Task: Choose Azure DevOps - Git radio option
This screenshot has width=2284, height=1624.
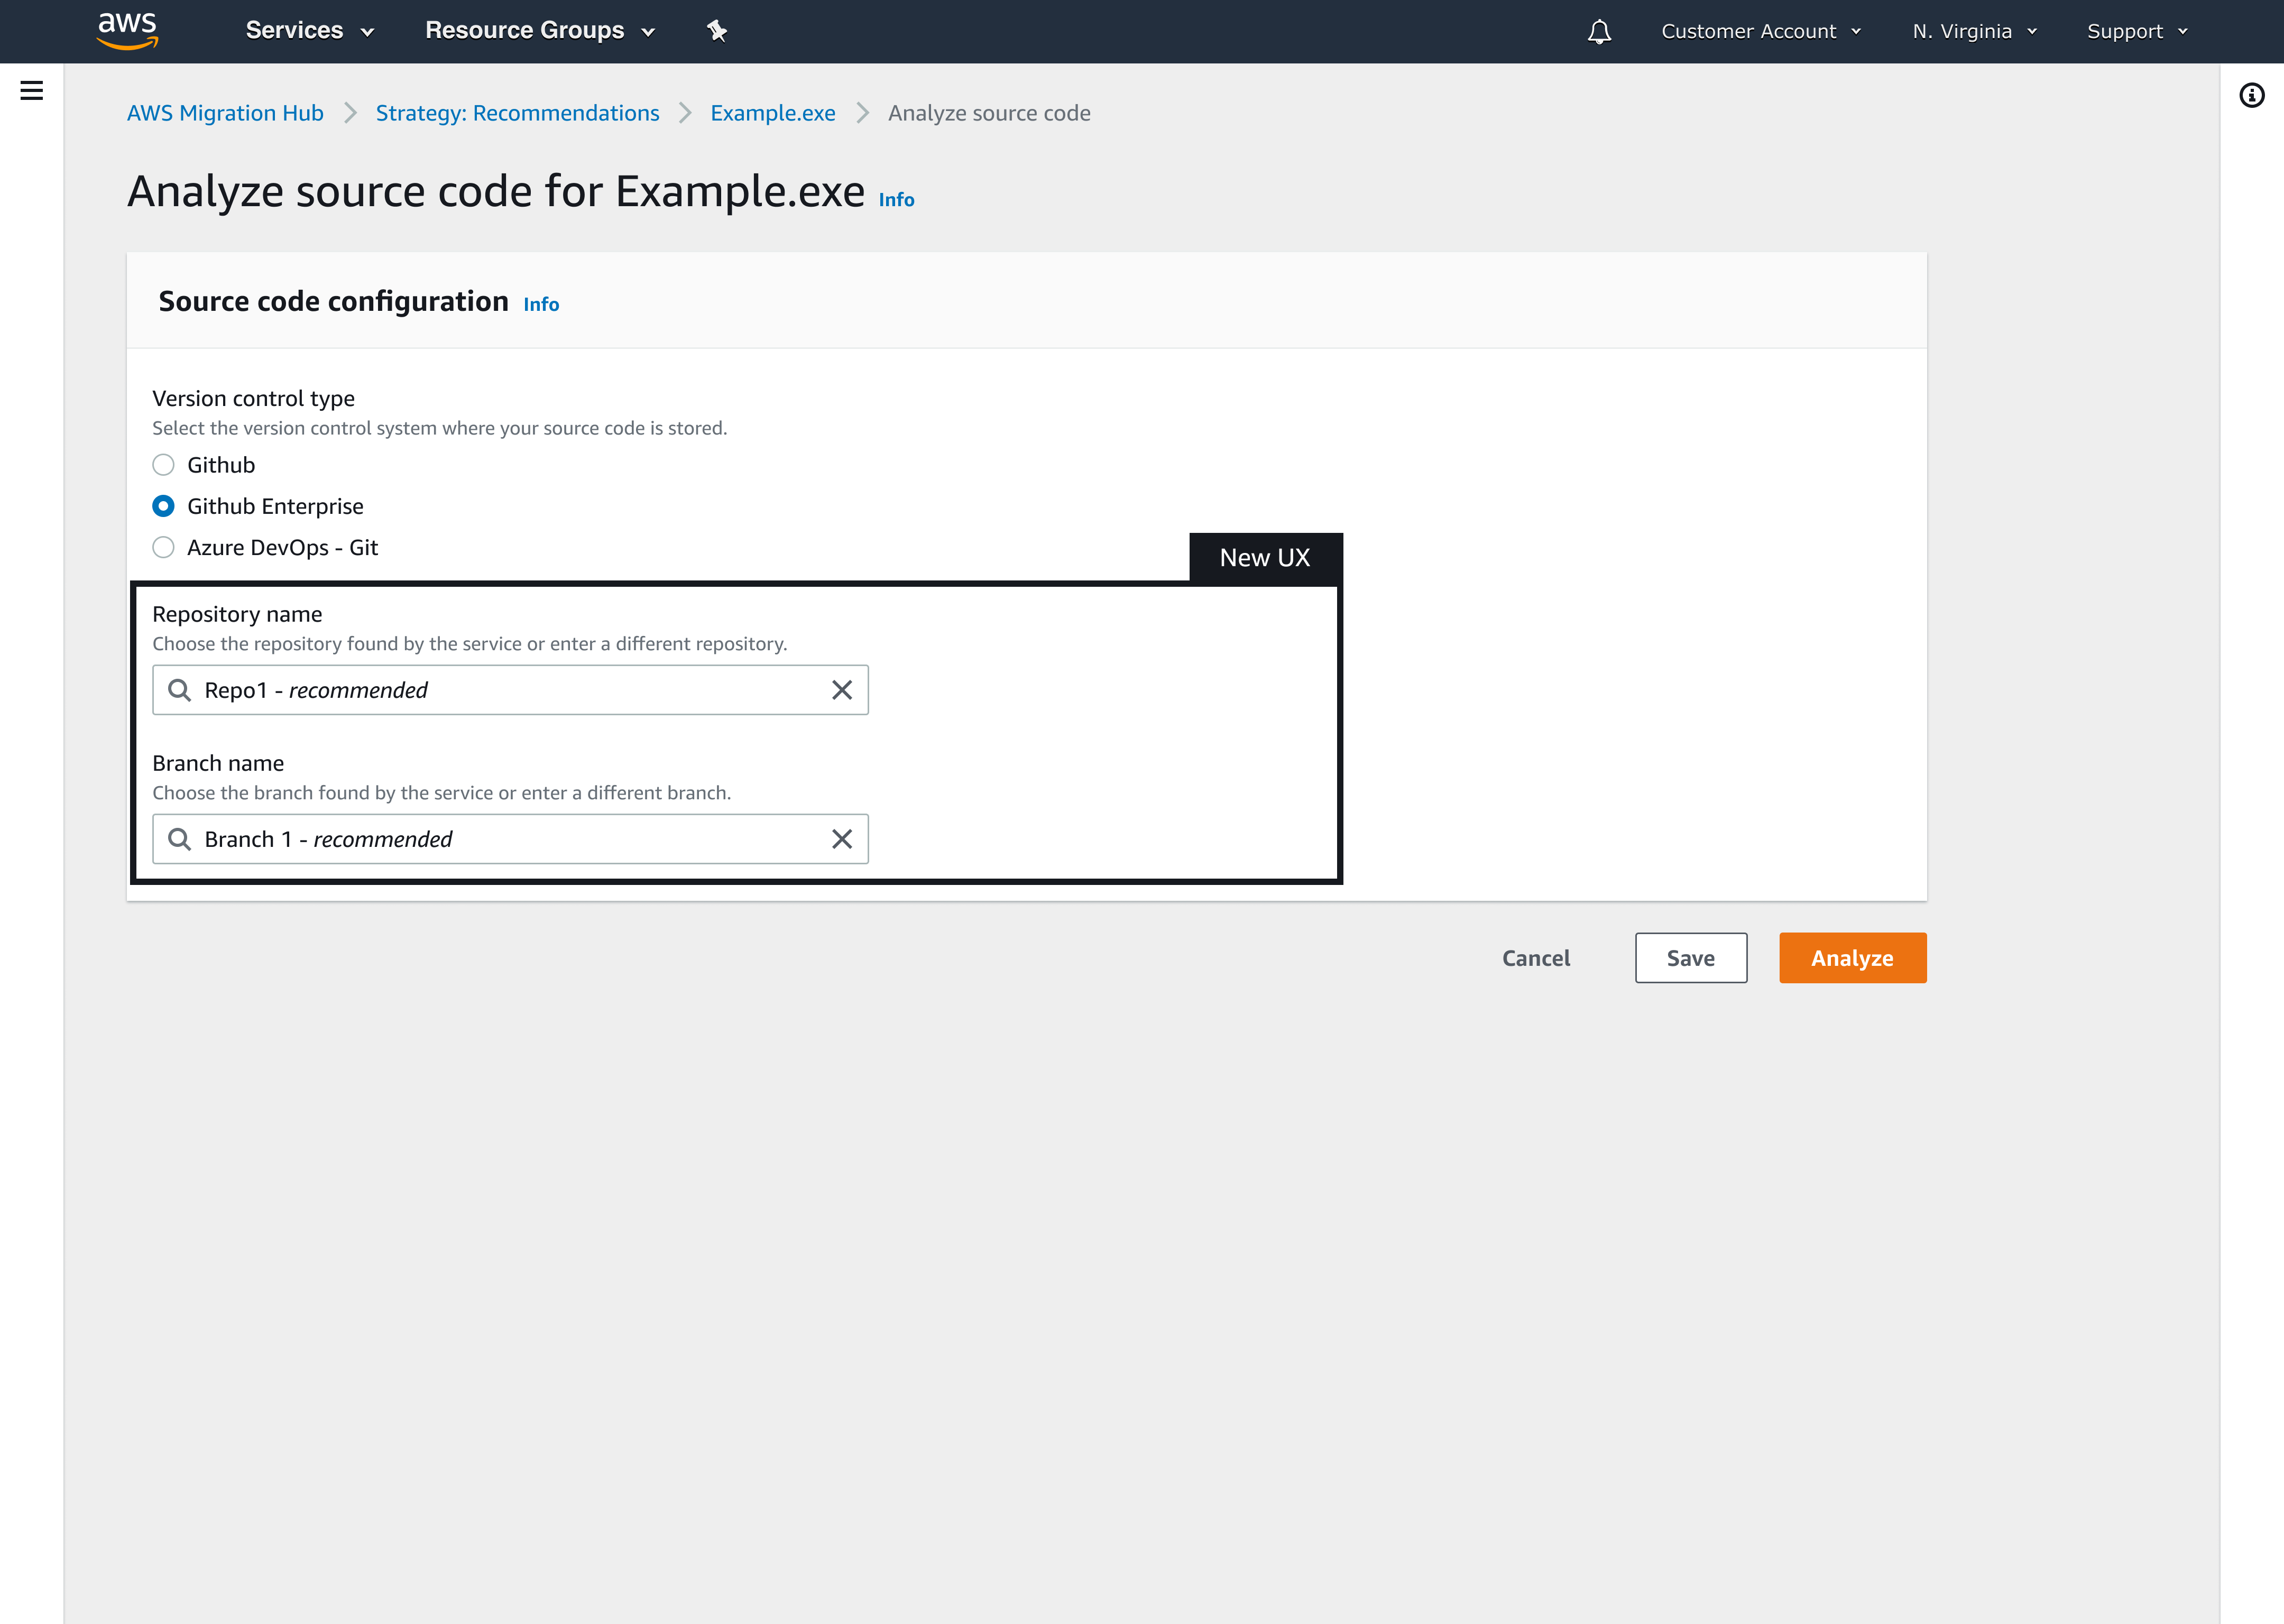Action: 163,547
